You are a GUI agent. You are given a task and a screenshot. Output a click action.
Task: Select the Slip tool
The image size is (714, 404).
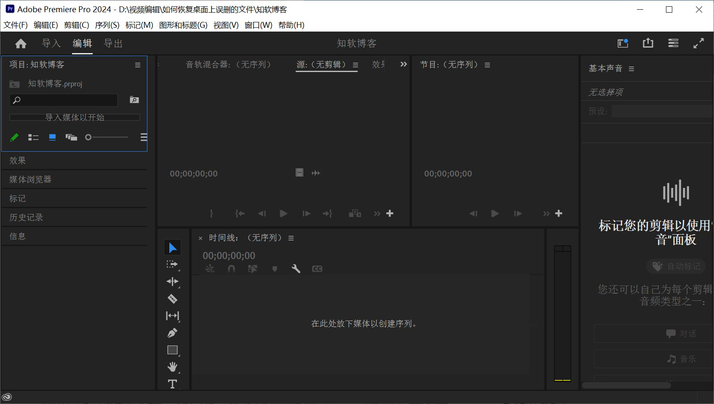(x=172, y=316)
